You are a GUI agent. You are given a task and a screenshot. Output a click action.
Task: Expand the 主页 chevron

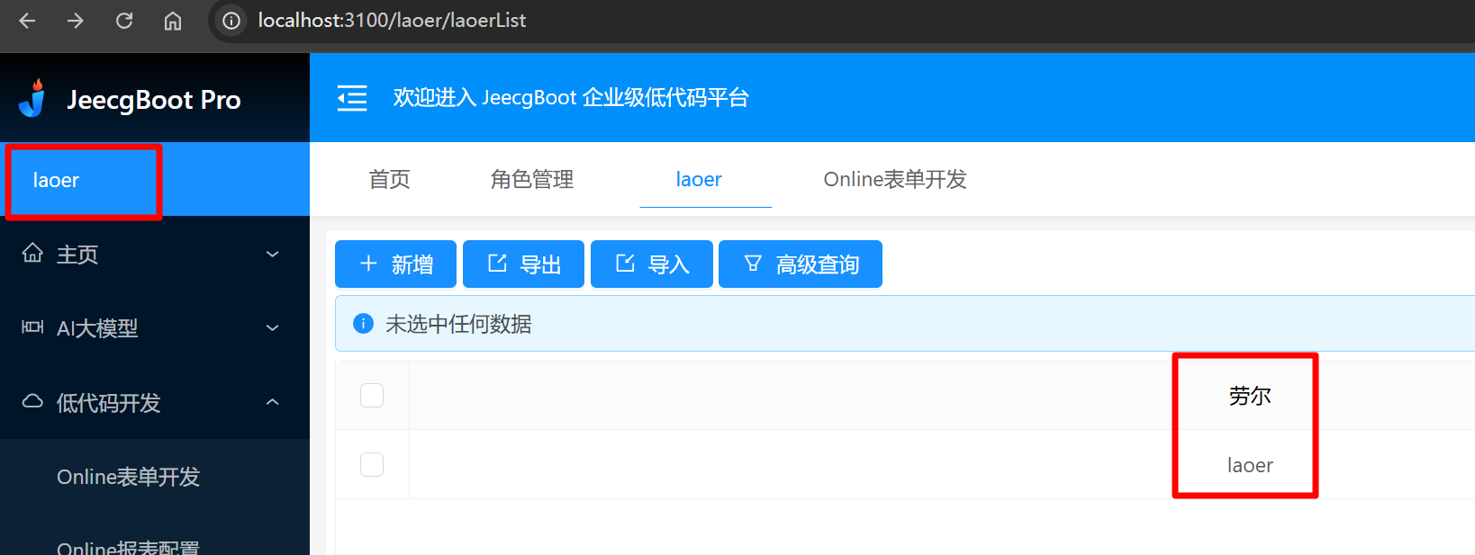tap(273, 255)
